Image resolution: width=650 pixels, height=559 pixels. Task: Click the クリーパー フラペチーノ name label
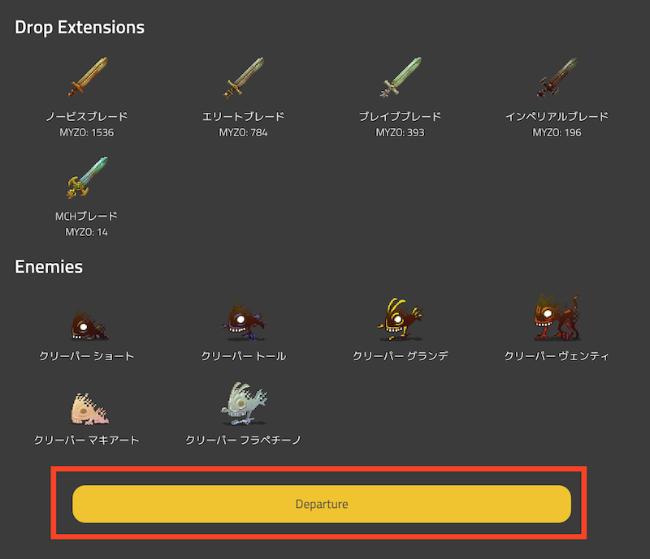243,440
